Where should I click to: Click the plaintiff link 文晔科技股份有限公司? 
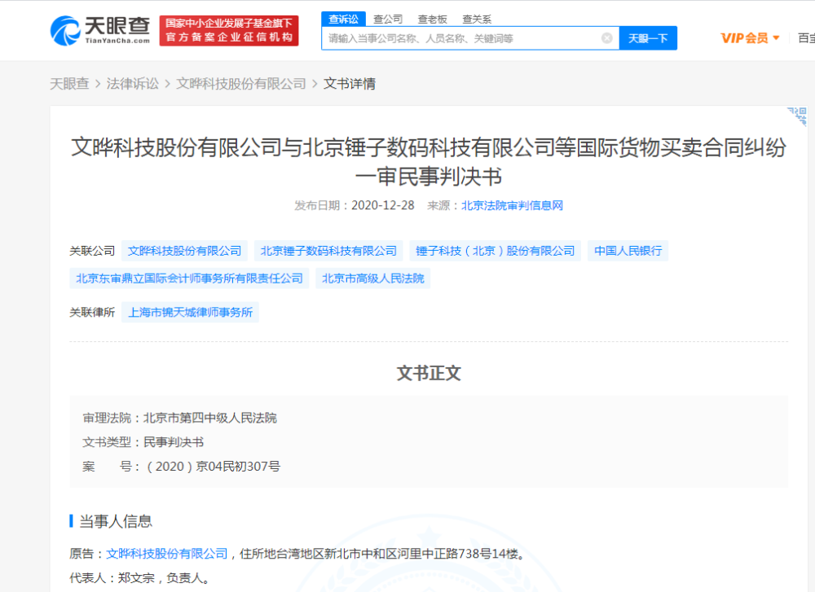(x=167, y=554)
